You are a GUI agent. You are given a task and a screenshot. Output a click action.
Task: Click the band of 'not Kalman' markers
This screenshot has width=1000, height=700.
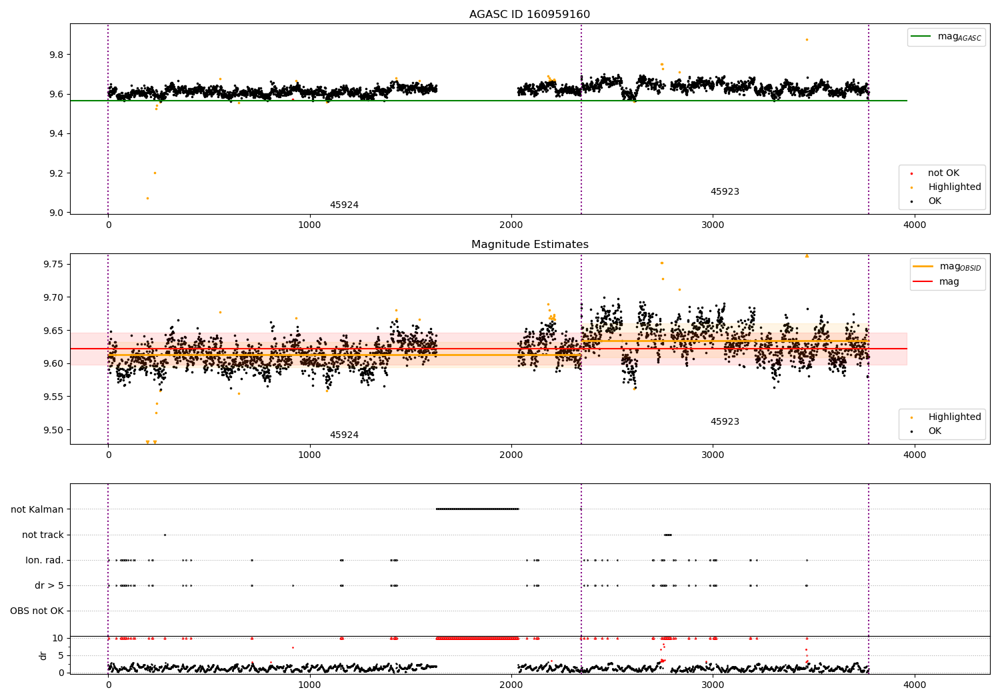pyautogui.click(x=477, y=509)
